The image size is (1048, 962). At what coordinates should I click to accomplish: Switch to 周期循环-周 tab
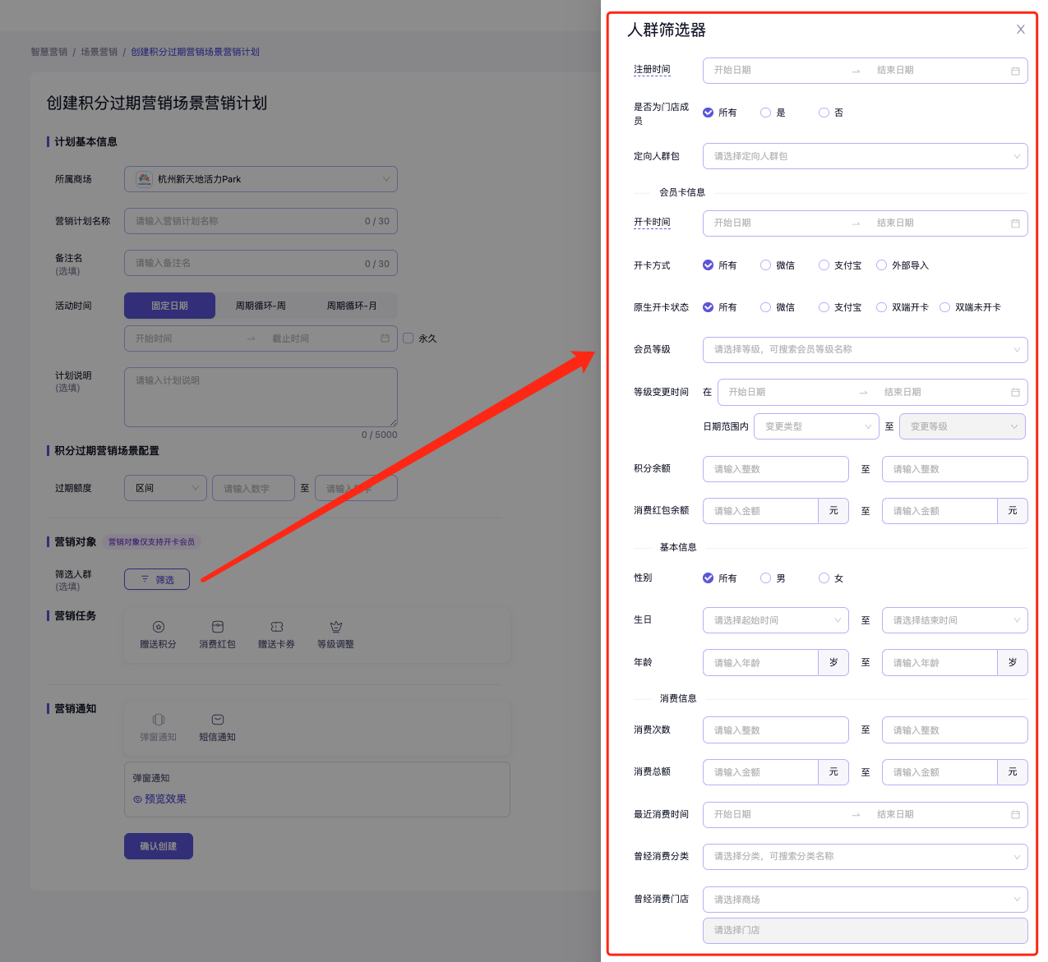click(261, 306)
